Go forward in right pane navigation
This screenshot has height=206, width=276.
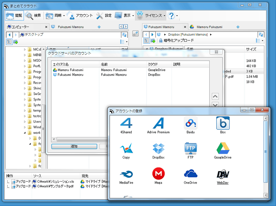(152, 35)
